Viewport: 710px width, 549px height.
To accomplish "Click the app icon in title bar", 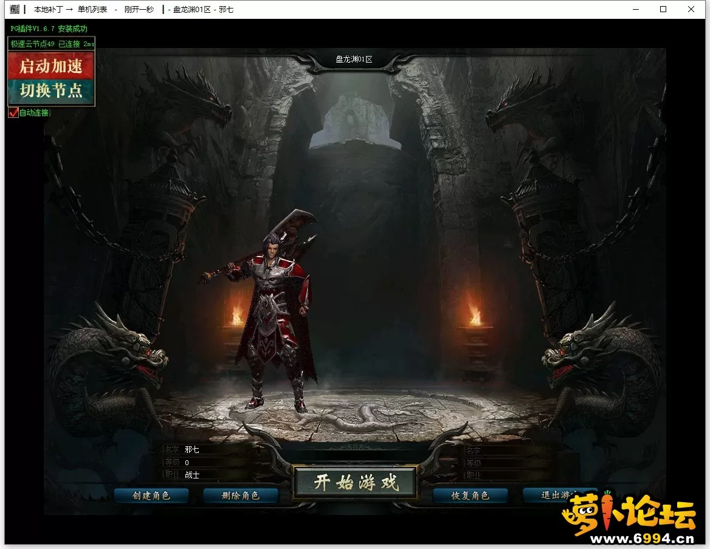I will point(15,9).
